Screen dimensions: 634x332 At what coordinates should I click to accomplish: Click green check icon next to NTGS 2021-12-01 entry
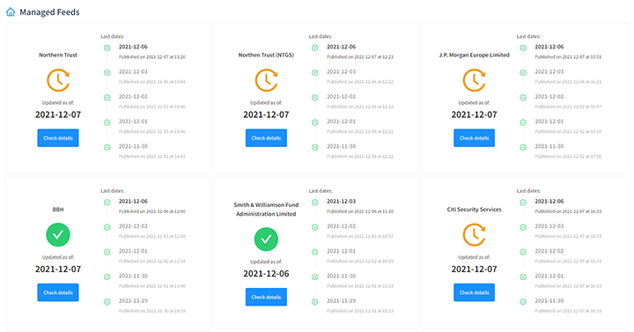pos(314,122)
